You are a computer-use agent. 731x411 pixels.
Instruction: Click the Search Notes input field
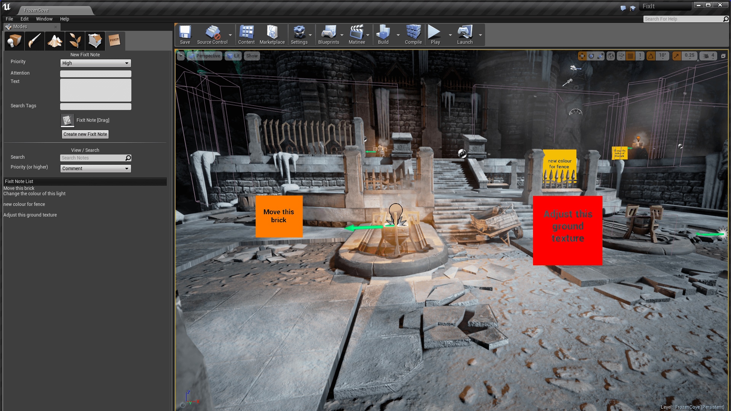(93, 158)
